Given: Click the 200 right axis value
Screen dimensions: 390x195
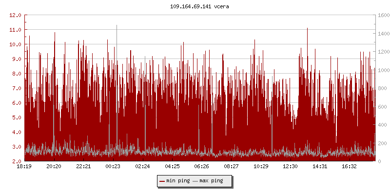Looking at the screenshot, I should [382, 143].
